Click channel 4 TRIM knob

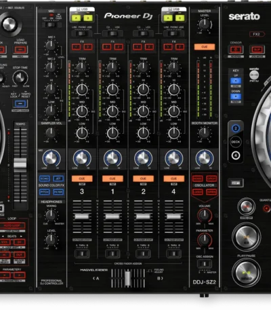173,67
